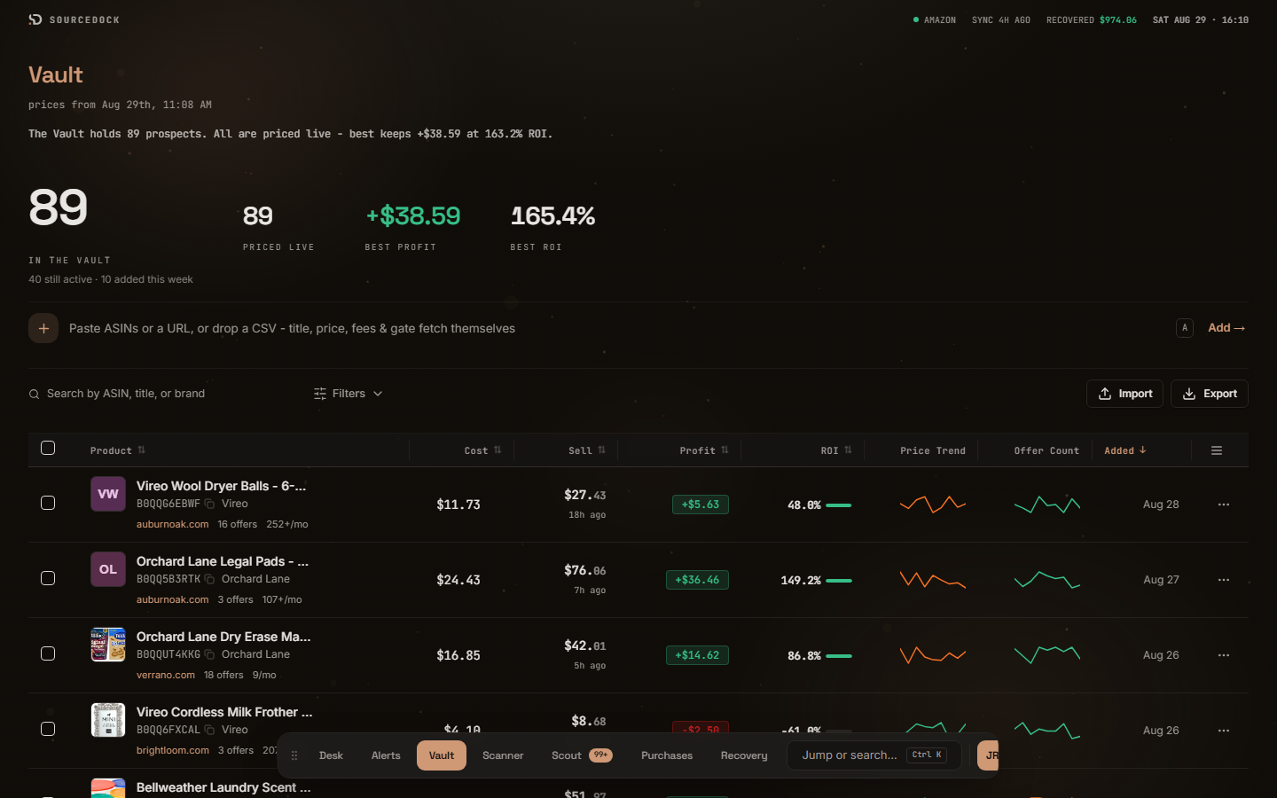Copy ASIN B0QQUT4KKG with copy icon

tap(210, 654)
